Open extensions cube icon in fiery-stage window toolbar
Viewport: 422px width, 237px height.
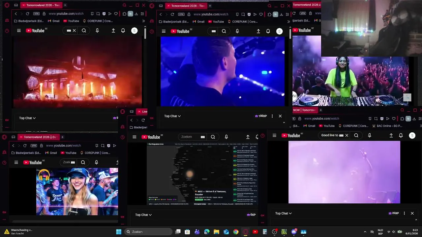[x=124, y=14]
